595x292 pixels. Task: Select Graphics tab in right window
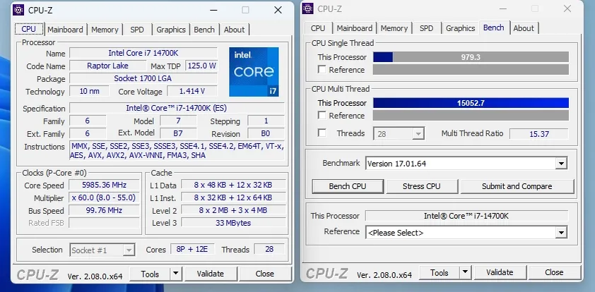[460, 28]
